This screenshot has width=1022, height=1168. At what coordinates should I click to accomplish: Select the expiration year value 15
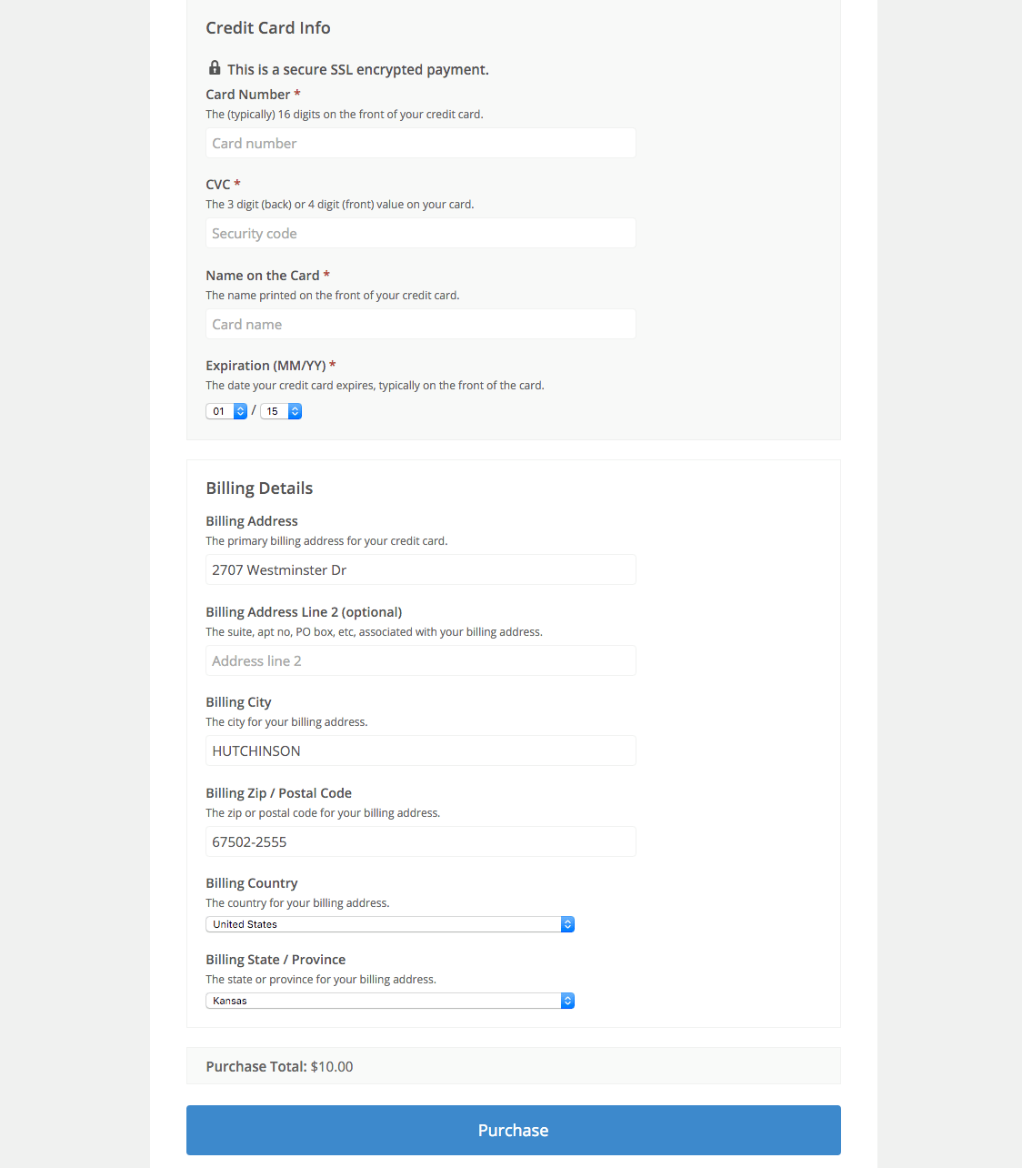click(274, 410)
